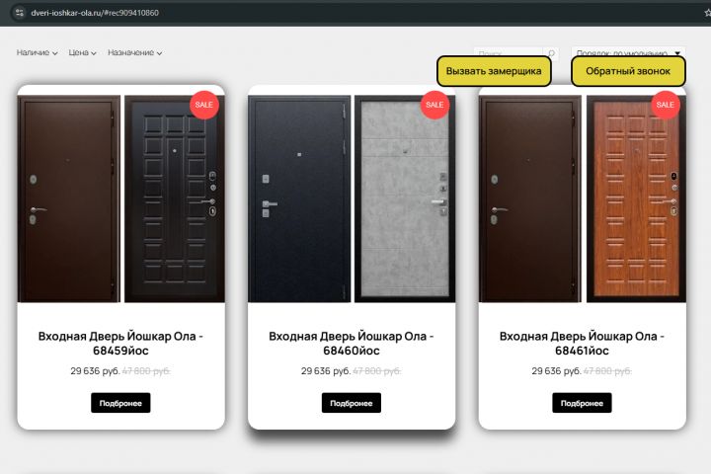Open title link Входная Дверь 68459йос

click(120, 344)
